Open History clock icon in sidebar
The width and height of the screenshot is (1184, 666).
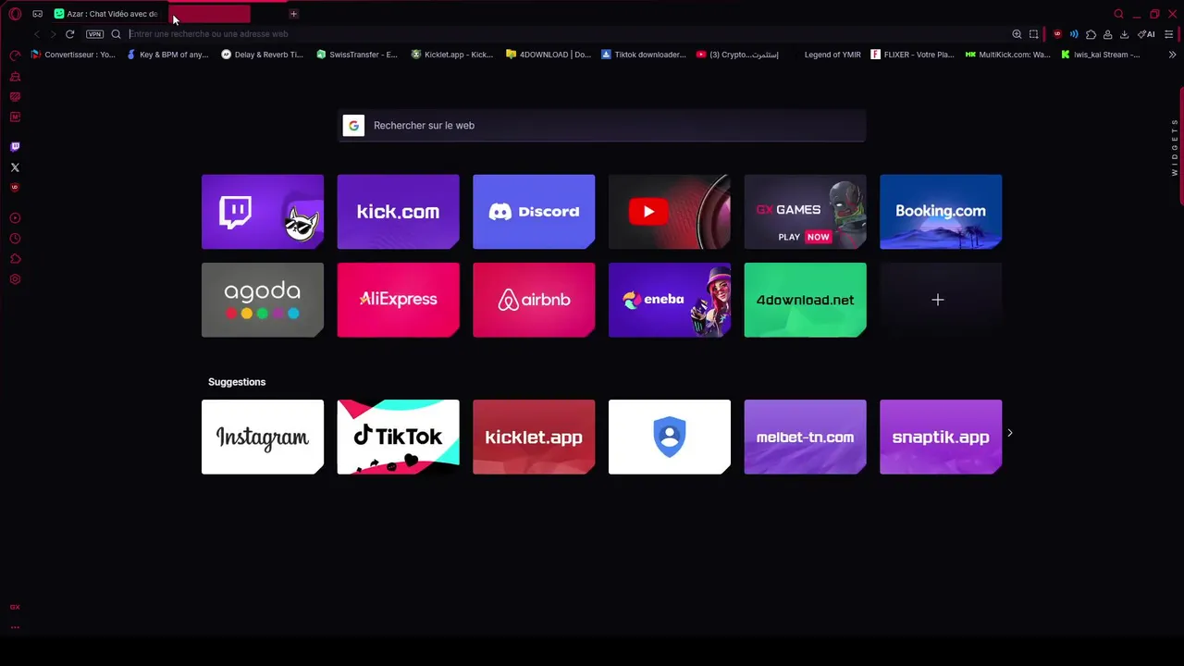pyautogui.click(x=15, y=239)
